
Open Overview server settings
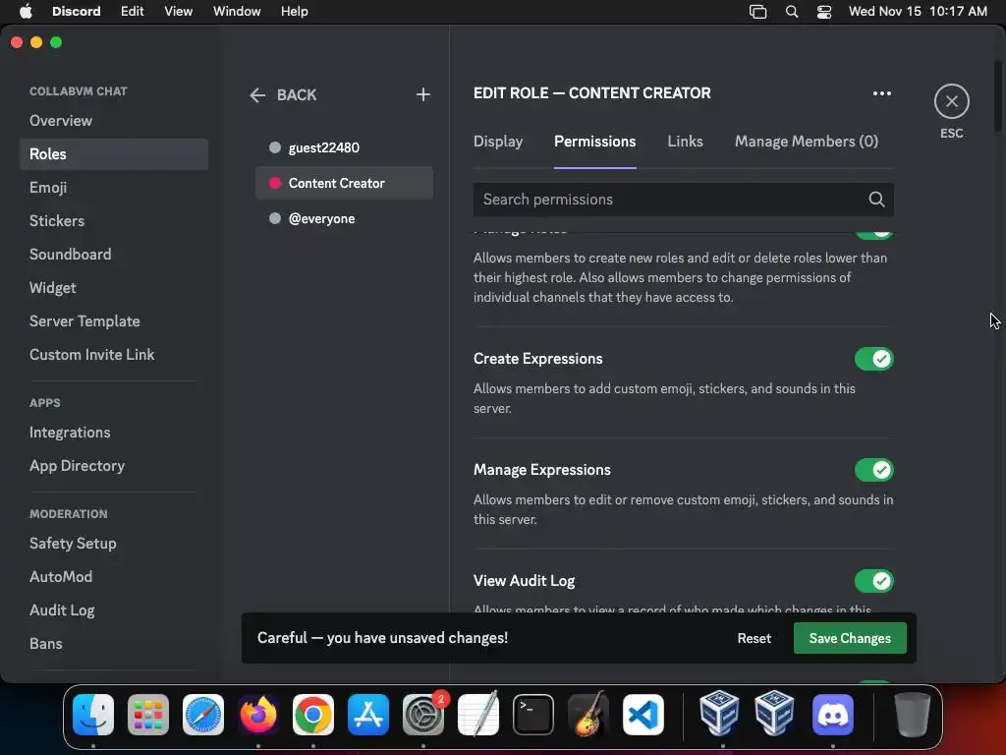pos(114,121)
